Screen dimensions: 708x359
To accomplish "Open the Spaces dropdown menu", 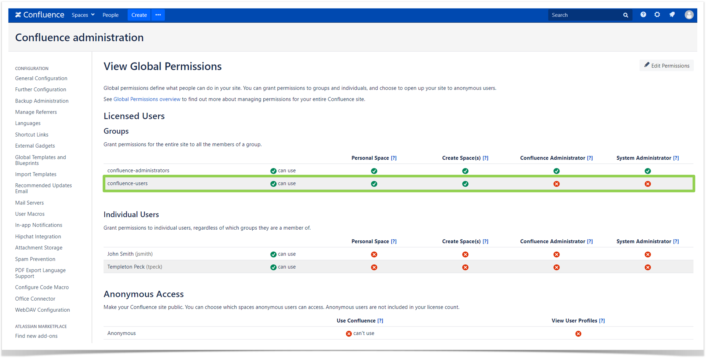I will tap(83, 15).
